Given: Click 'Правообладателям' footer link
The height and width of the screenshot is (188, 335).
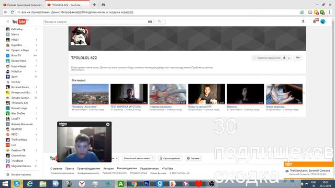Looking at the screenshot, I should (88, 169).
